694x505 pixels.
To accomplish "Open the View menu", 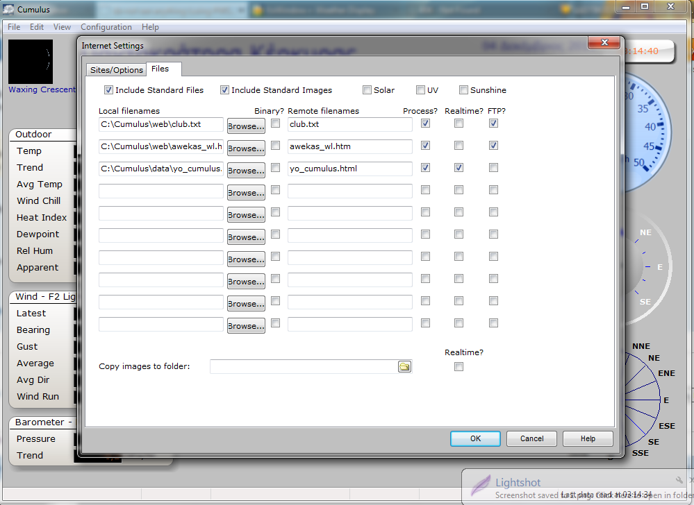I will tap(62, 27).
